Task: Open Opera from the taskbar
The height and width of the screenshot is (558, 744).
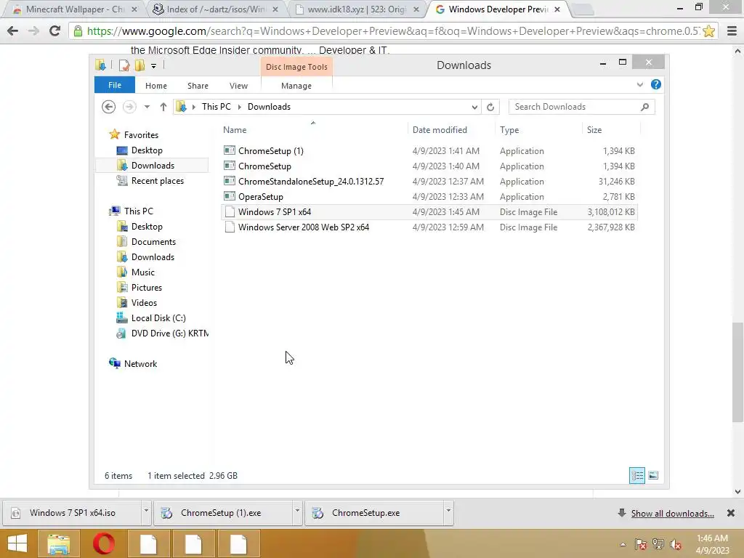Action: pos(104,543)
